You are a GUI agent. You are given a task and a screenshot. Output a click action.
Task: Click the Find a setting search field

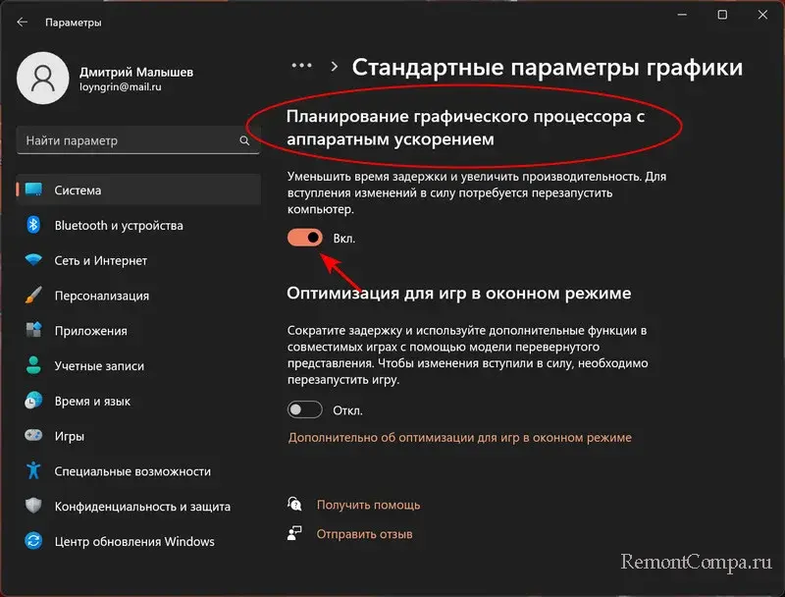[128, 141]
